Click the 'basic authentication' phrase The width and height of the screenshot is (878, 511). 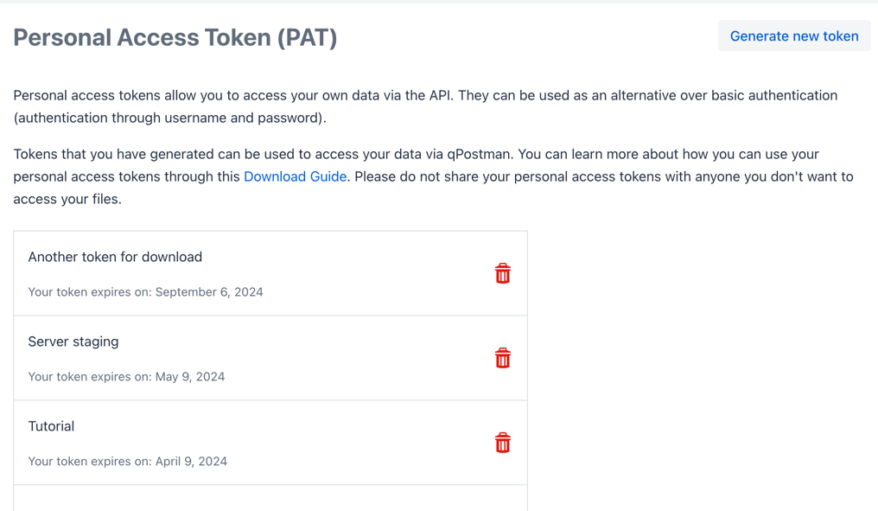click(x=760, y=95)
